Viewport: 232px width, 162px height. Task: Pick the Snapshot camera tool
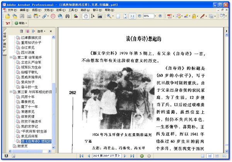[100, 16]
